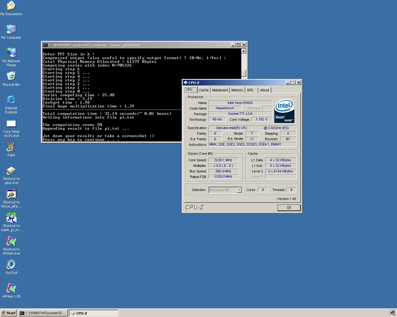Click the Rated FSB value 1520.0 MHz
Image resolution: width=397 pixels, height=317 pixels.
coord(223,176)
